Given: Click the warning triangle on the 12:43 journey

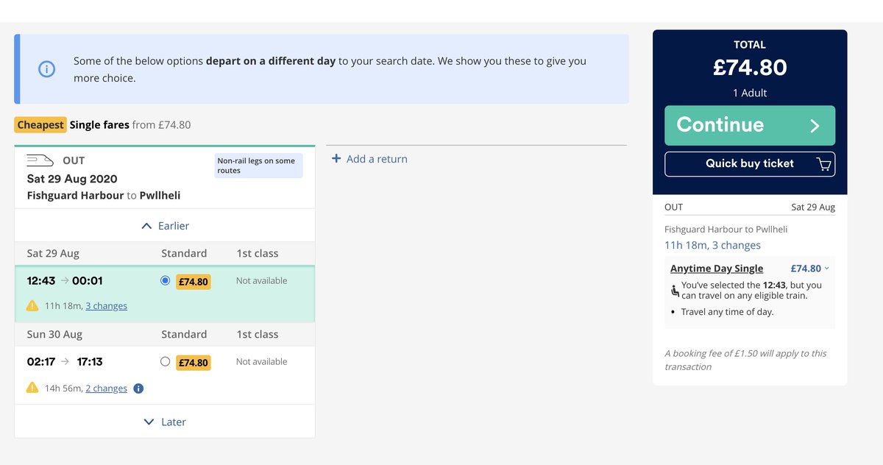Looking at the screenshot, I should pos(32,305).
